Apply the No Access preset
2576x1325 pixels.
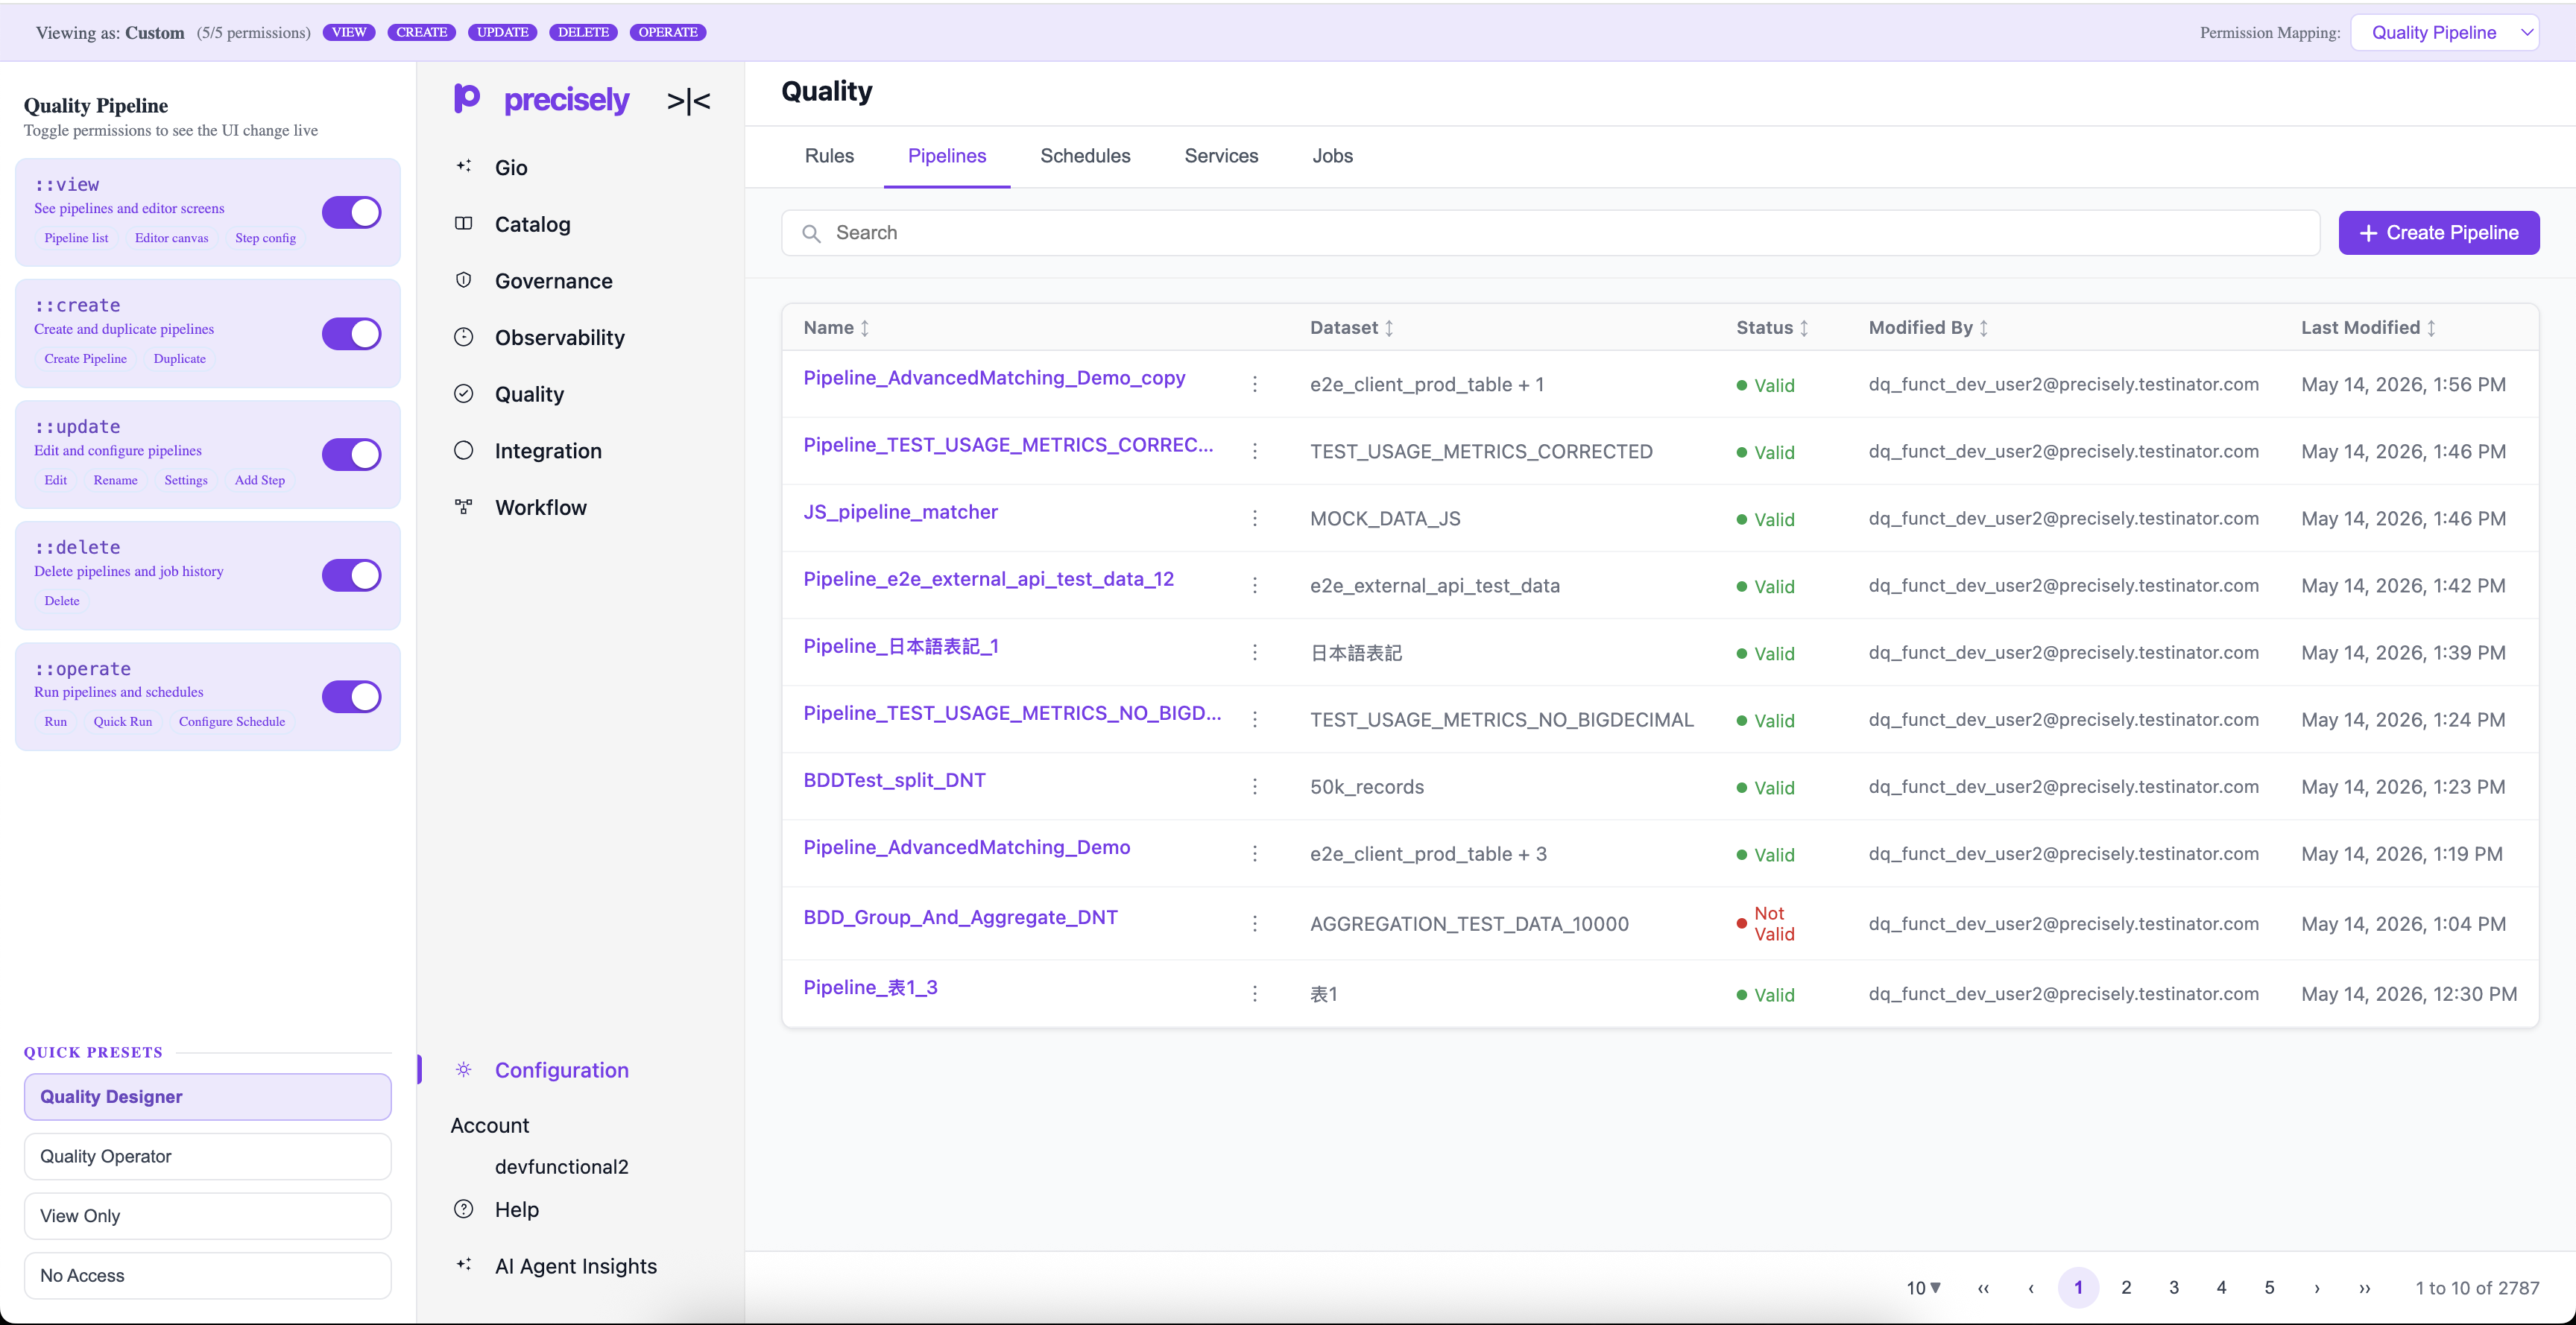tap(208, 1275)
